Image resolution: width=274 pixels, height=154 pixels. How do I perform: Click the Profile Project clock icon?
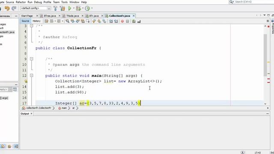[87, 8]
